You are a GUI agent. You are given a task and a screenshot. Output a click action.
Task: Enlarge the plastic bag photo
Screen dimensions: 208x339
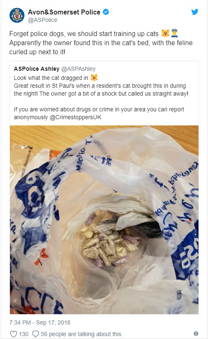click(104, 220)
